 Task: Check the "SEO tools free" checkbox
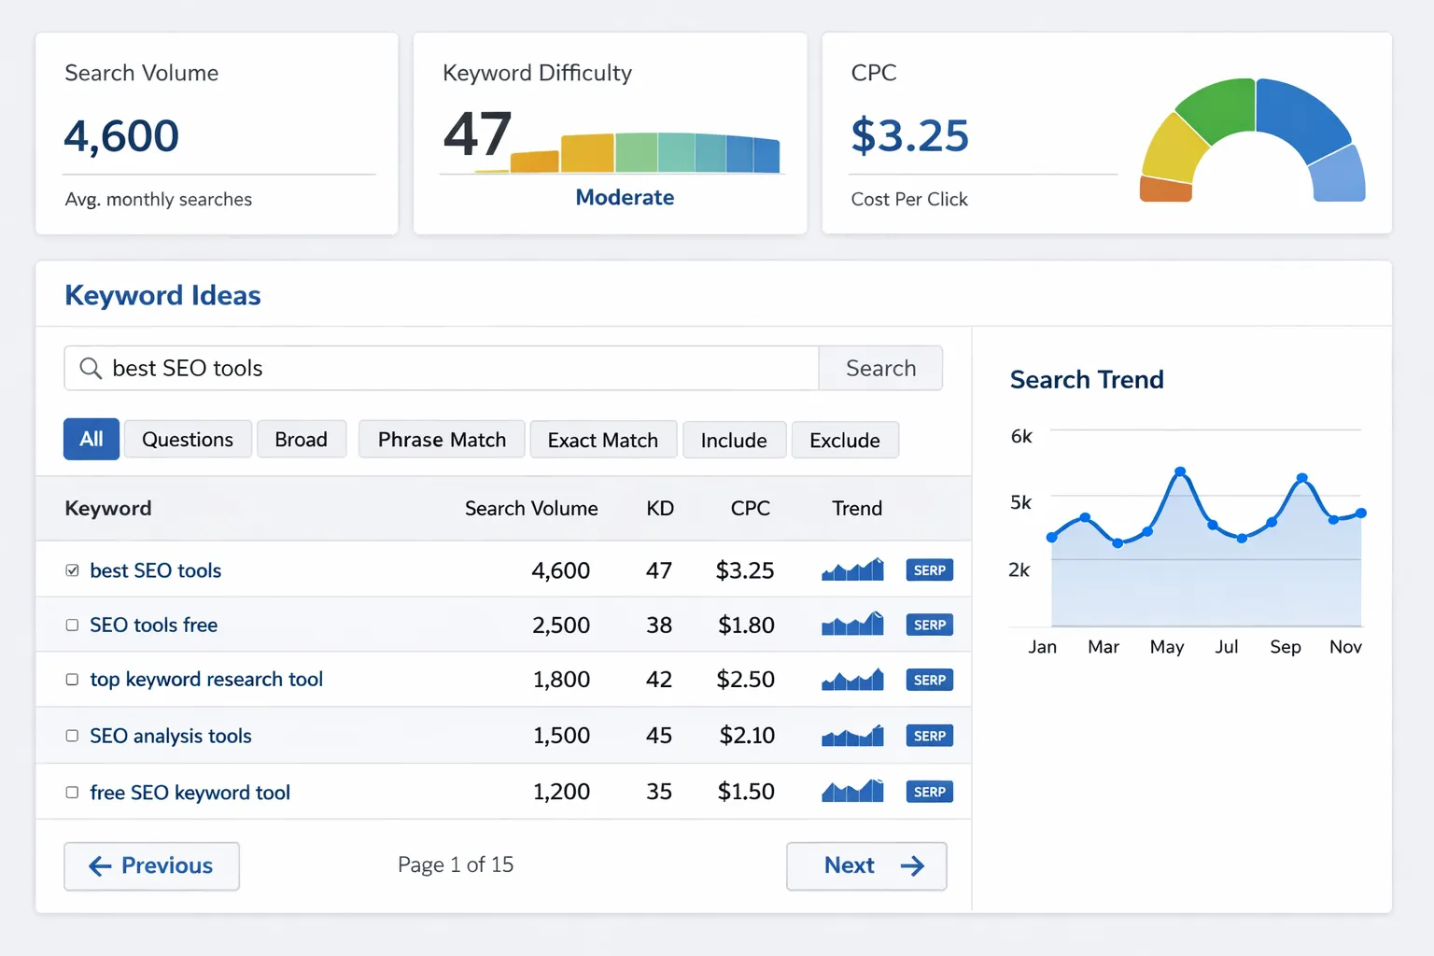point(72,625)
